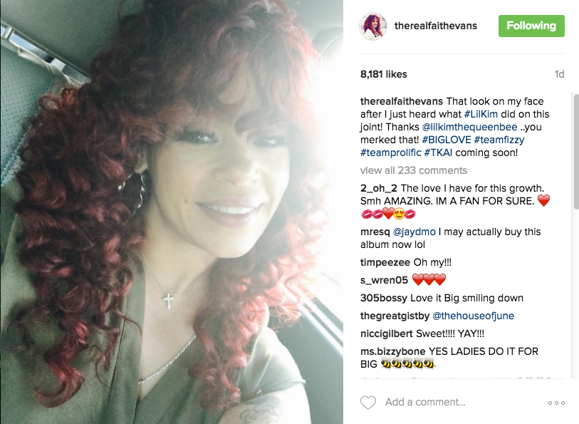579x424 pixels.
Task: Open @thehouseofjune mention link
Action: 473,316
